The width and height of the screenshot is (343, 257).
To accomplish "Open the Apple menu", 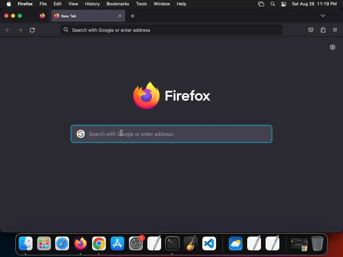I will click(x=9, y=4).
